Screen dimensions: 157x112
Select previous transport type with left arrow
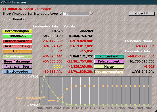coord(60,14)
